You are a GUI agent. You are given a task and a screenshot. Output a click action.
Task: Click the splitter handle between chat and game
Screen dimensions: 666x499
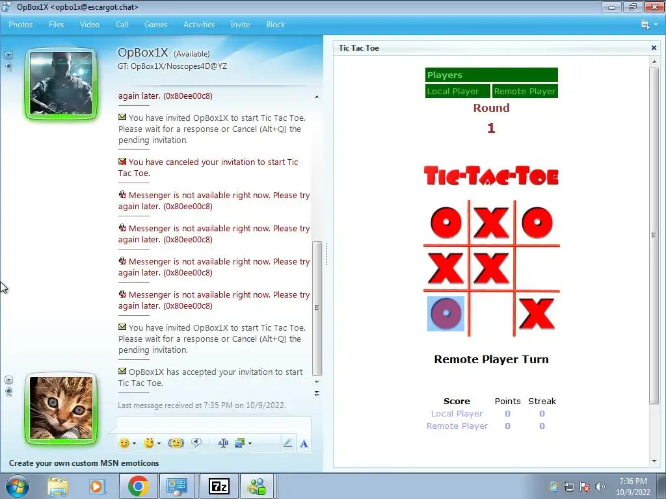pos(326,254)
